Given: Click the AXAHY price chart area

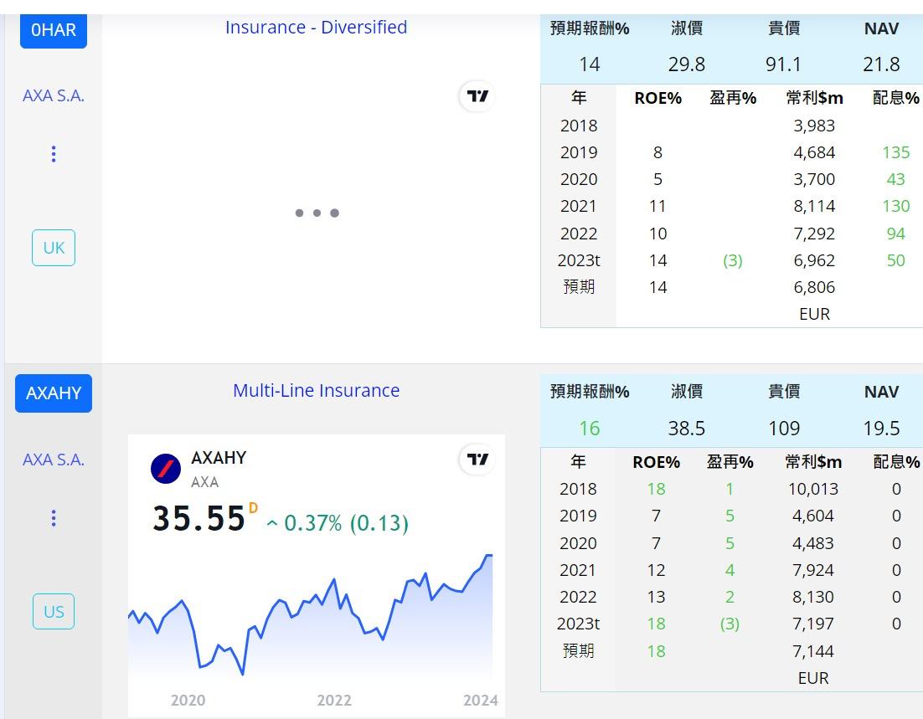Looking at the screenshot, I should (x=311, y=618).
